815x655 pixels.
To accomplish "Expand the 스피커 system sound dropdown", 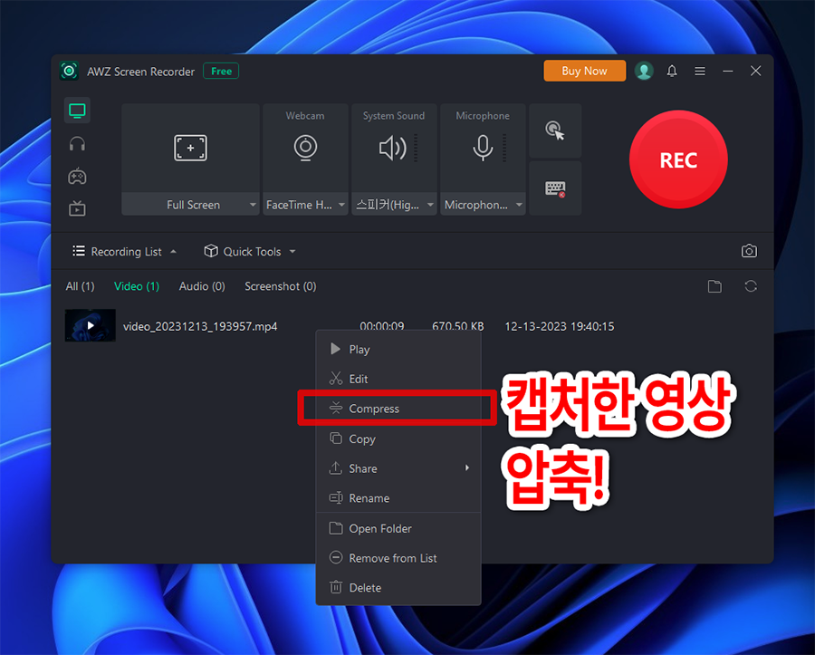I will pyautogui.click(x=430, y=205).
